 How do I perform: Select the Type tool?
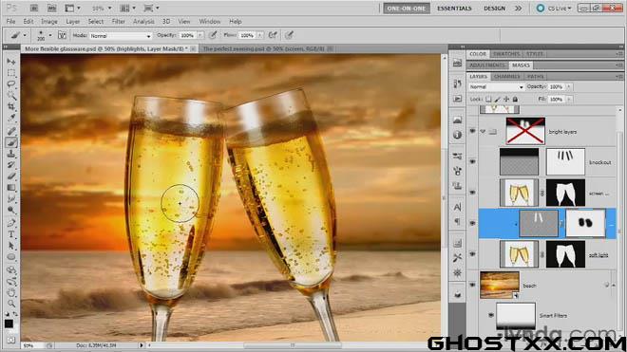pos(11,234)
